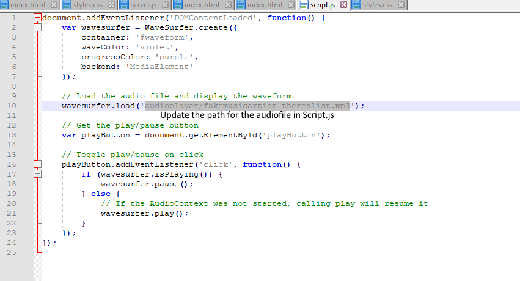Close the script.js tab with its red X
The image size is (520, 281).
(344, 5)
